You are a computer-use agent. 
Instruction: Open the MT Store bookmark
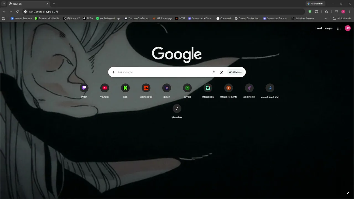163,19
